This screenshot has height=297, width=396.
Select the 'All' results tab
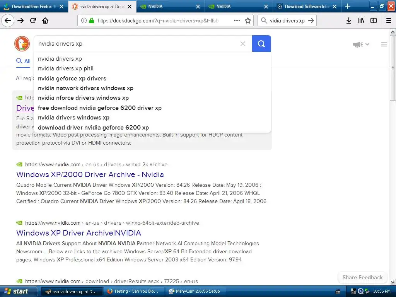click(23, 61)
